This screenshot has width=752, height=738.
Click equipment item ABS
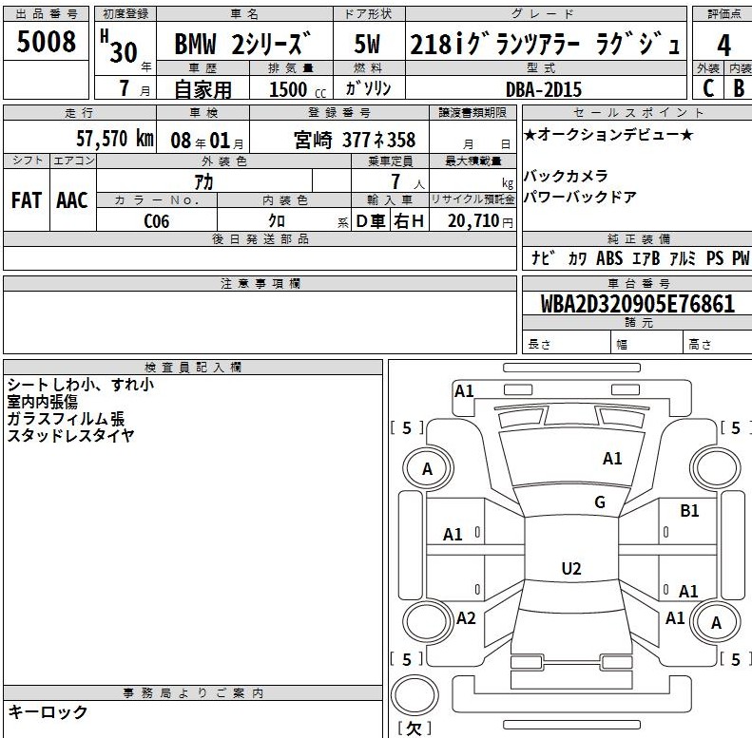(x=609, y=258)
